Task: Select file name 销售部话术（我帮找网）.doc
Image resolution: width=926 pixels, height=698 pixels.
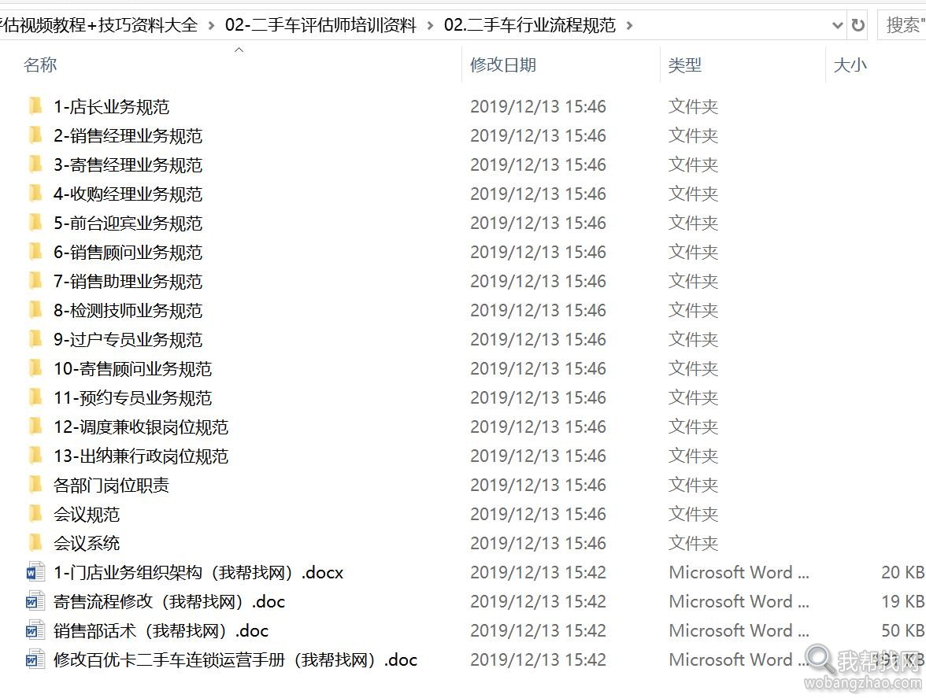Action: pyautogui.click(x=161, y=630)
